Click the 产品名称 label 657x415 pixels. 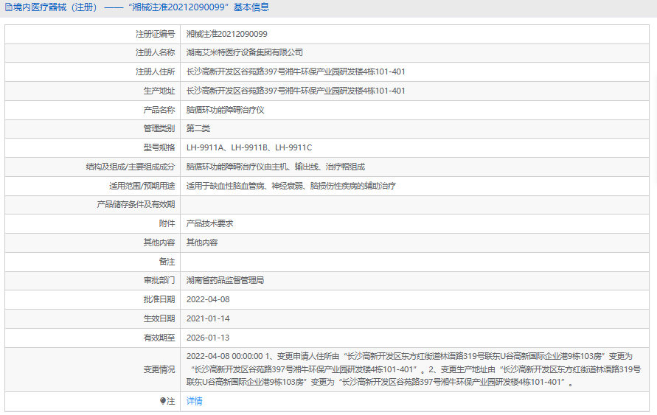tap(159, 110)
